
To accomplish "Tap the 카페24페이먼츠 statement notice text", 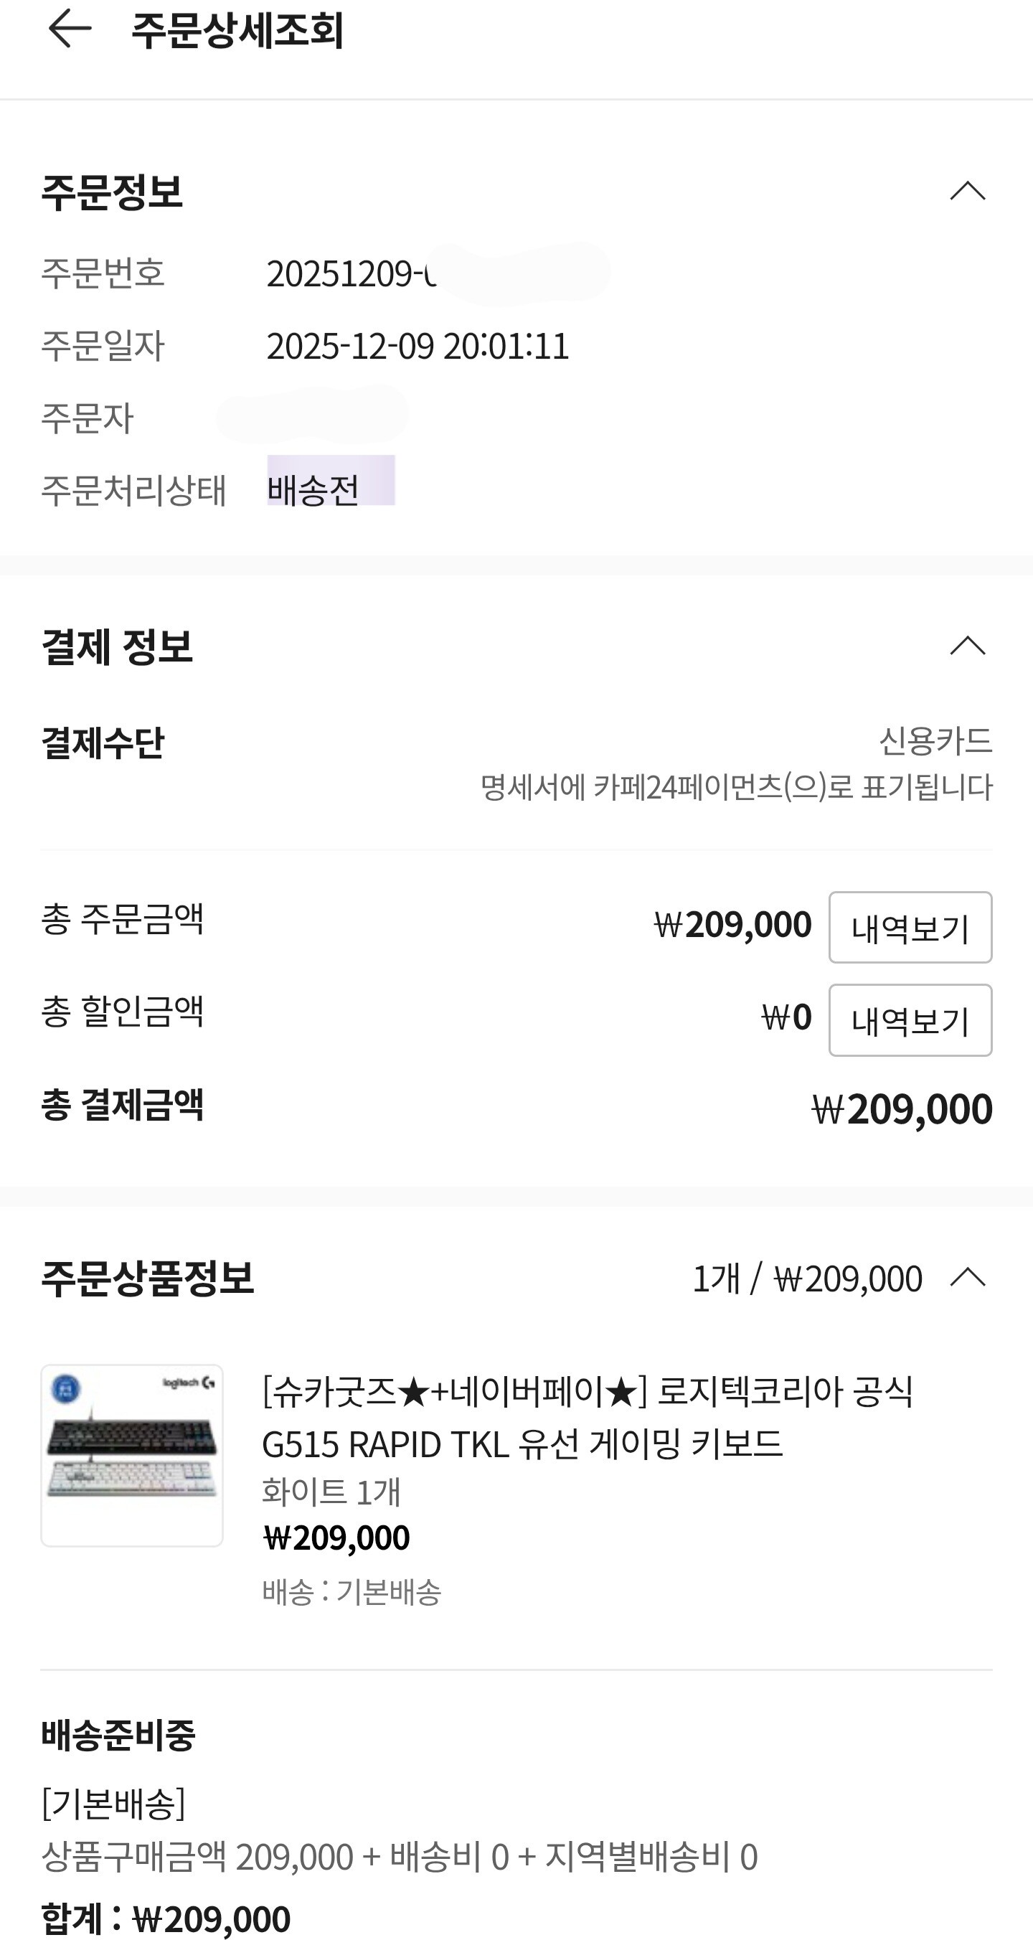I will 735,787.
